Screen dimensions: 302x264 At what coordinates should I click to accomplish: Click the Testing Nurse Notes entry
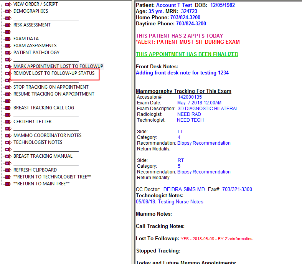click(x=169, y=201)
